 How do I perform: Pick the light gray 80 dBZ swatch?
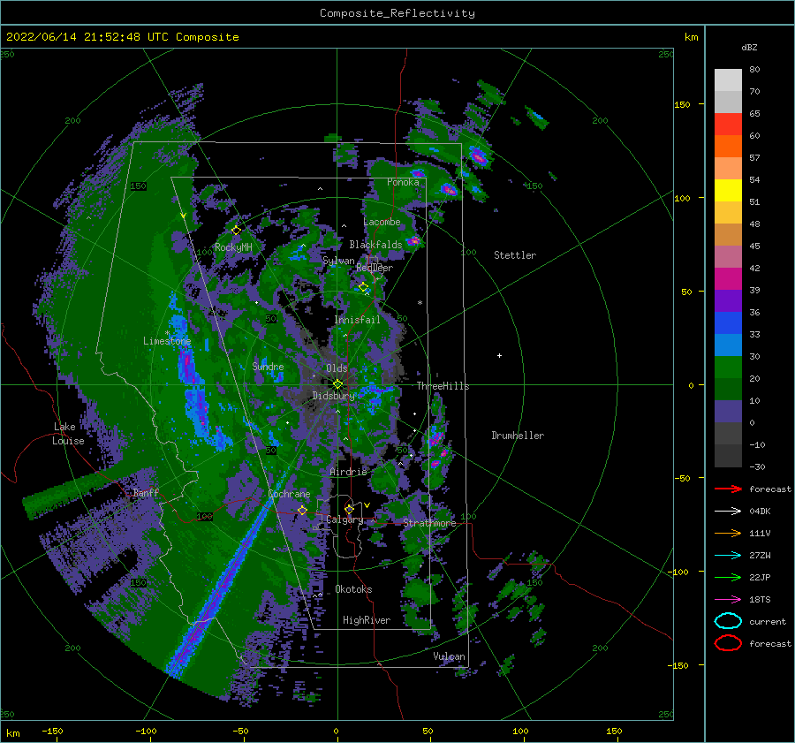(x=728, y=80)
